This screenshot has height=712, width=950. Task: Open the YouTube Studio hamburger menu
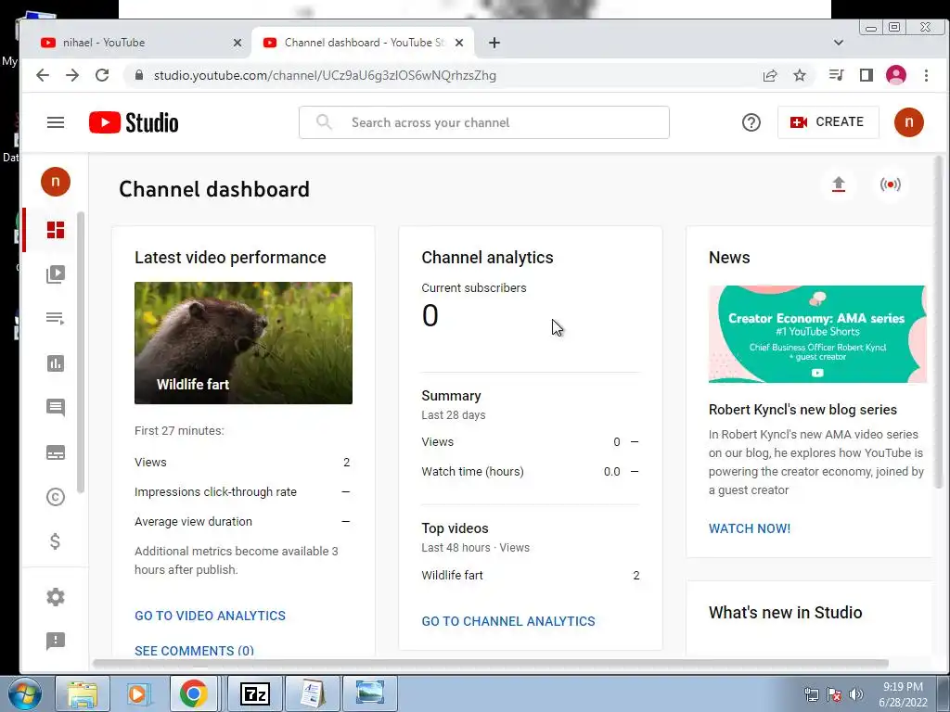(56, 122)
